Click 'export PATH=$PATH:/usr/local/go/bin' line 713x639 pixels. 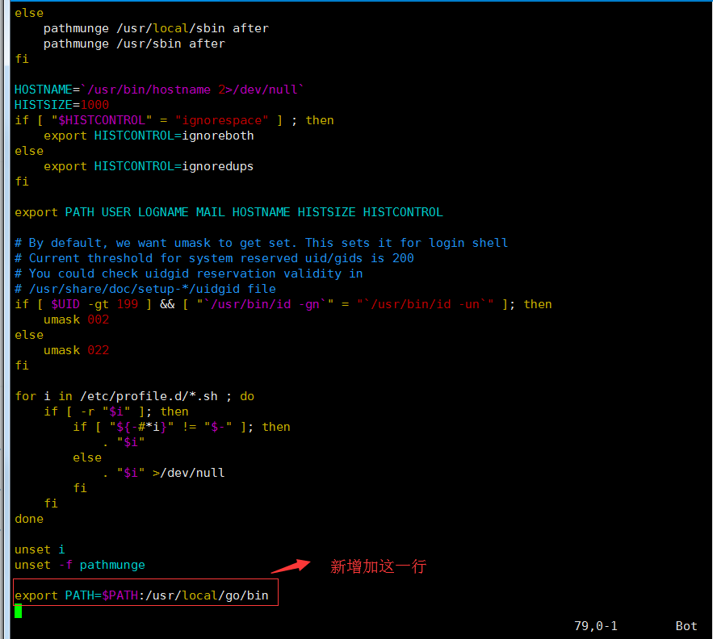tap(141, 595)
